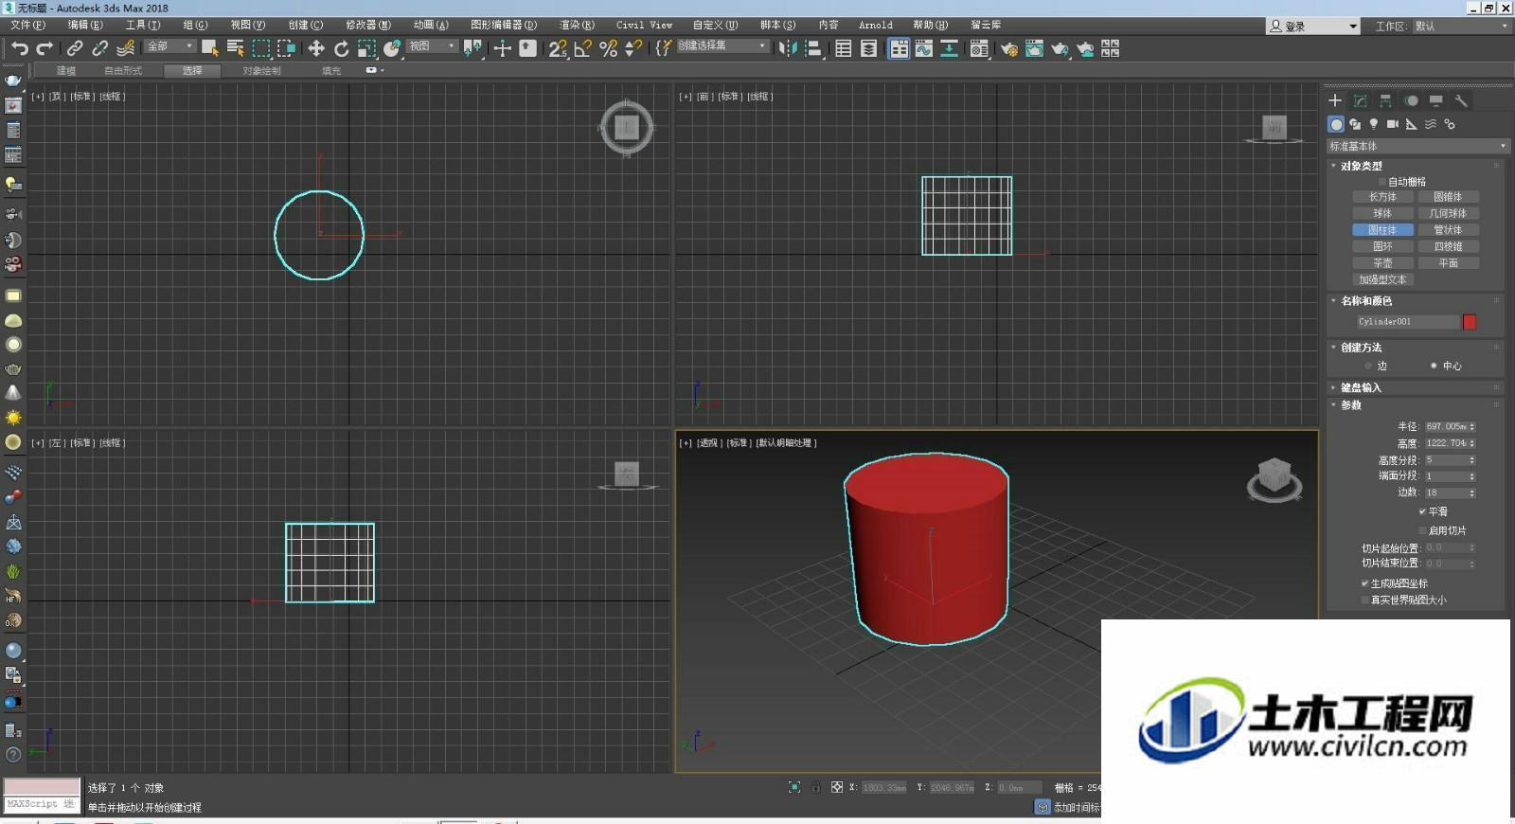Collapse the 参数 rollout

[x=1351, y=405]
